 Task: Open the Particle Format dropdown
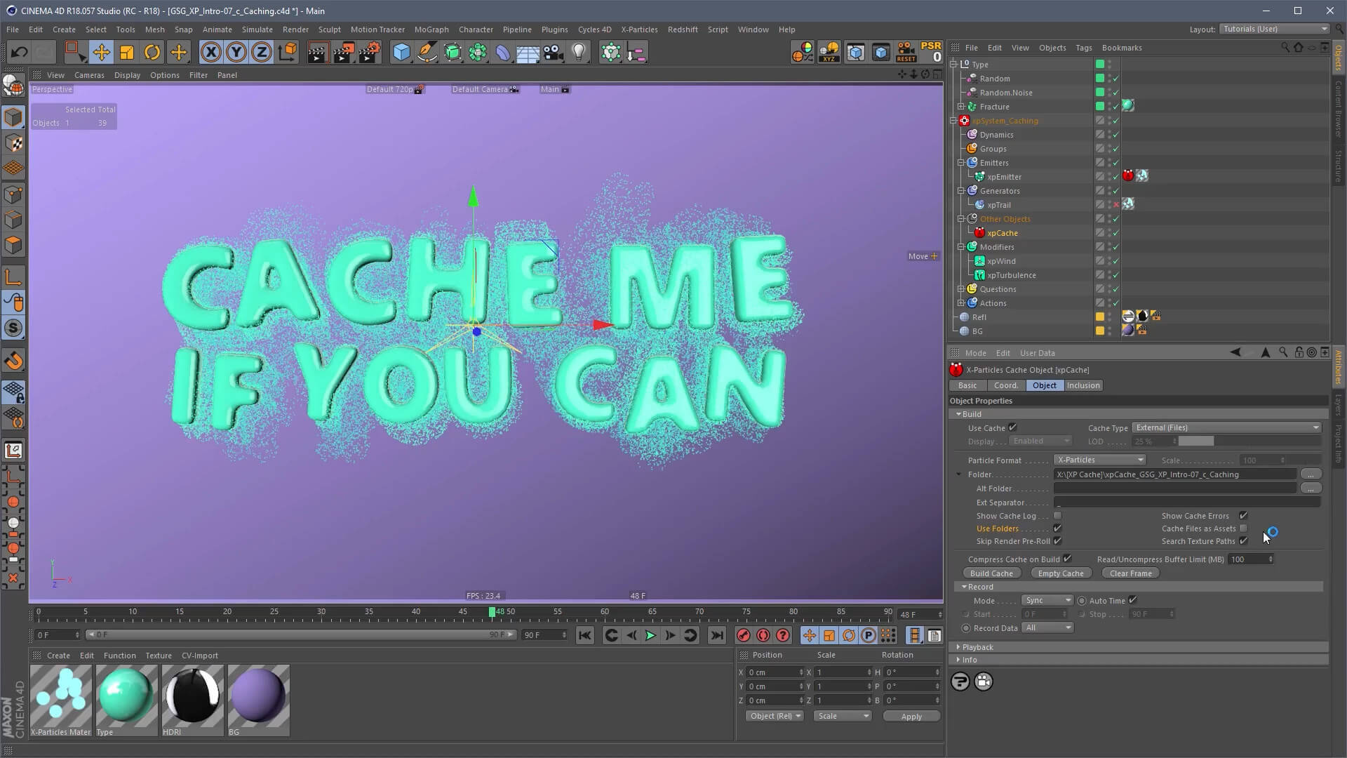coord(1099,460)
